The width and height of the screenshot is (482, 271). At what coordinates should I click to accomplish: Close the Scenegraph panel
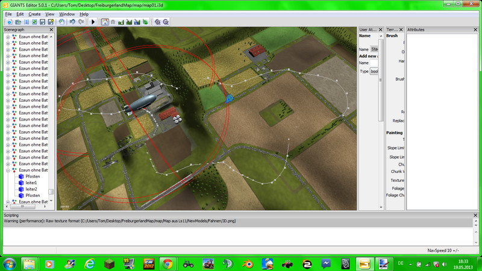(x=51, y=30)
